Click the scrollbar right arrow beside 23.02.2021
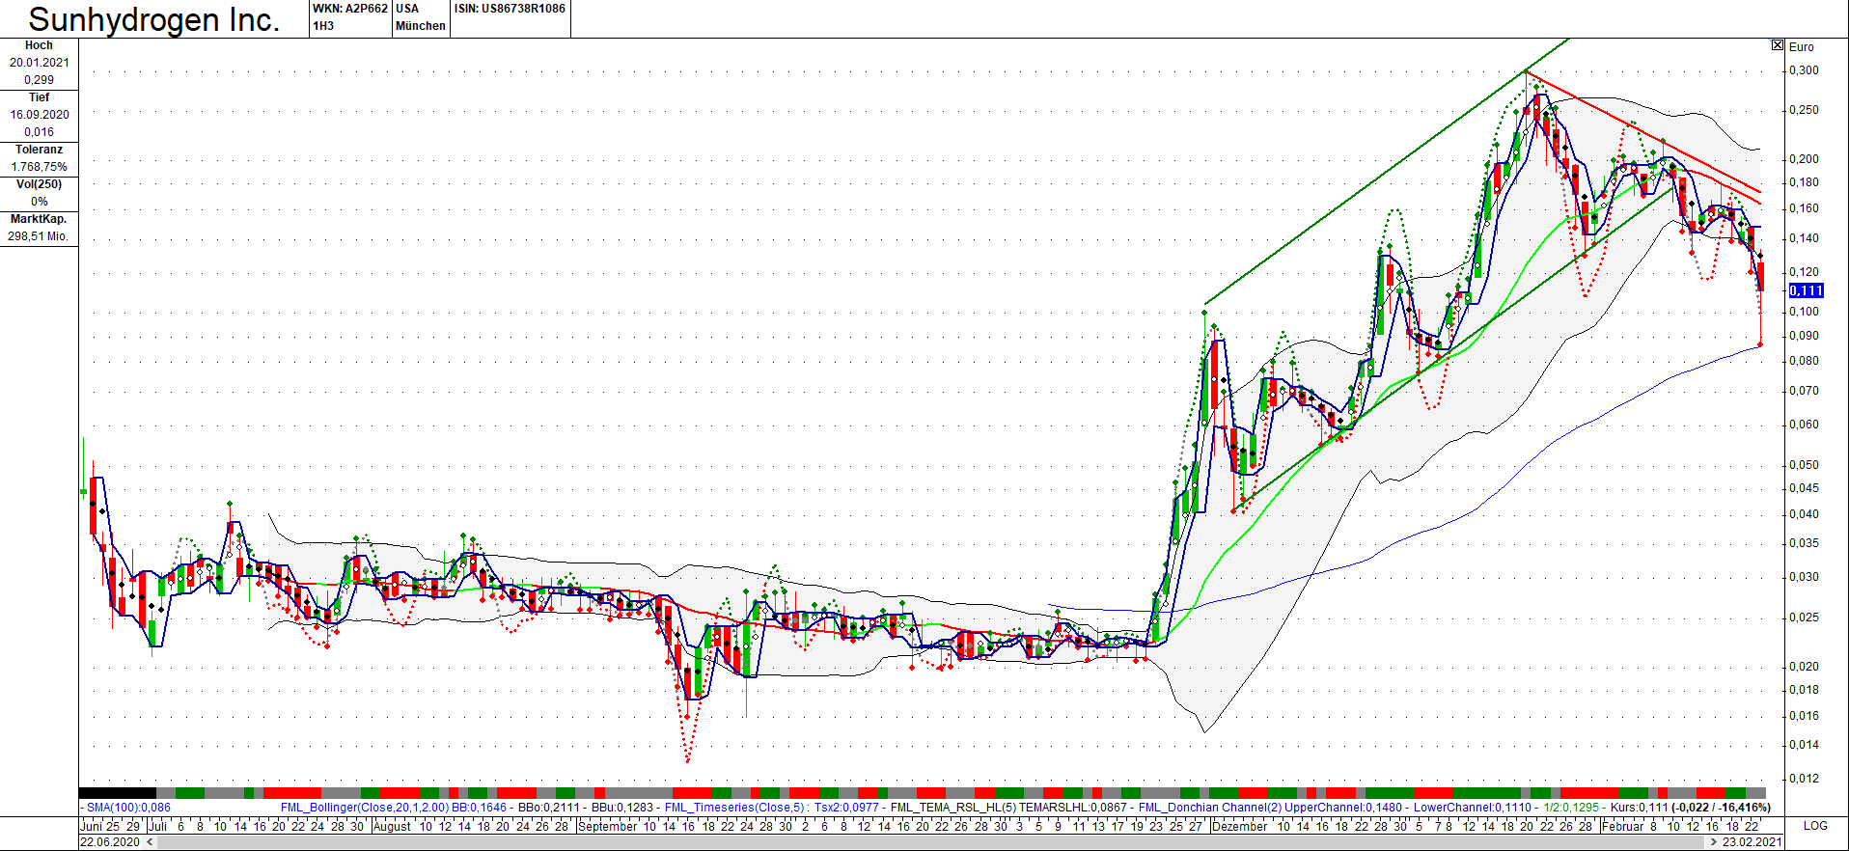Viewport: 1849px width, 851px height. click(x=1714, y=842)
